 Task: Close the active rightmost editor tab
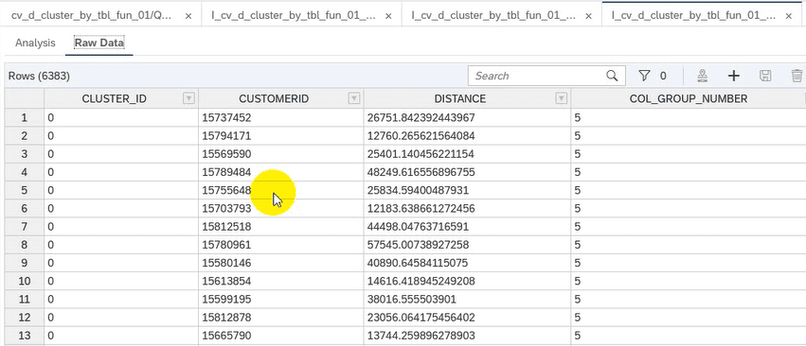(x=789, y=16)
